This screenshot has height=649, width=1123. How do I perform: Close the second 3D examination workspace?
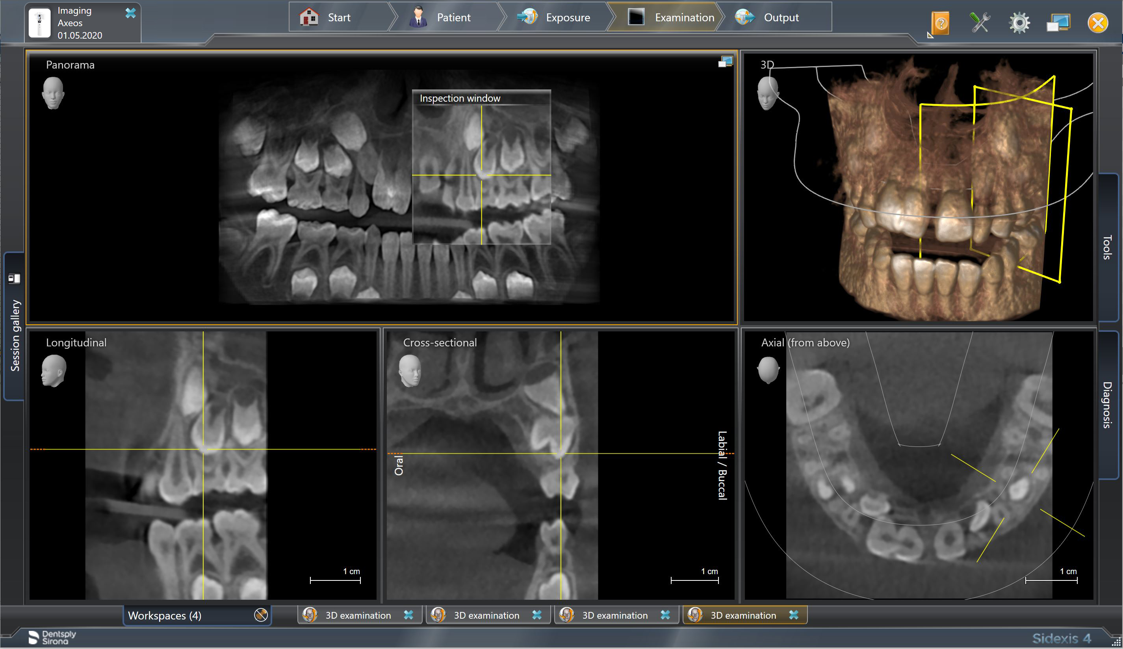[x=537, y=615]
